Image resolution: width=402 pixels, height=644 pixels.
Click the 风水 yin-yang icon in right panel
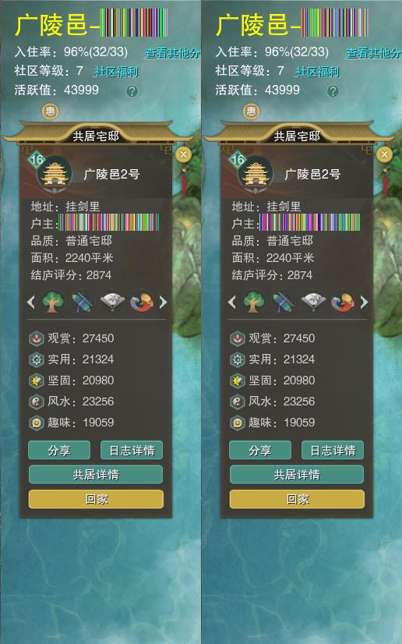[237, 402]
